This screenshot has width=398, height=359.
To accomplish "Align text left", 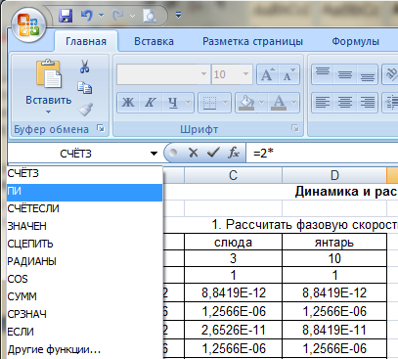I will point(323,103).
